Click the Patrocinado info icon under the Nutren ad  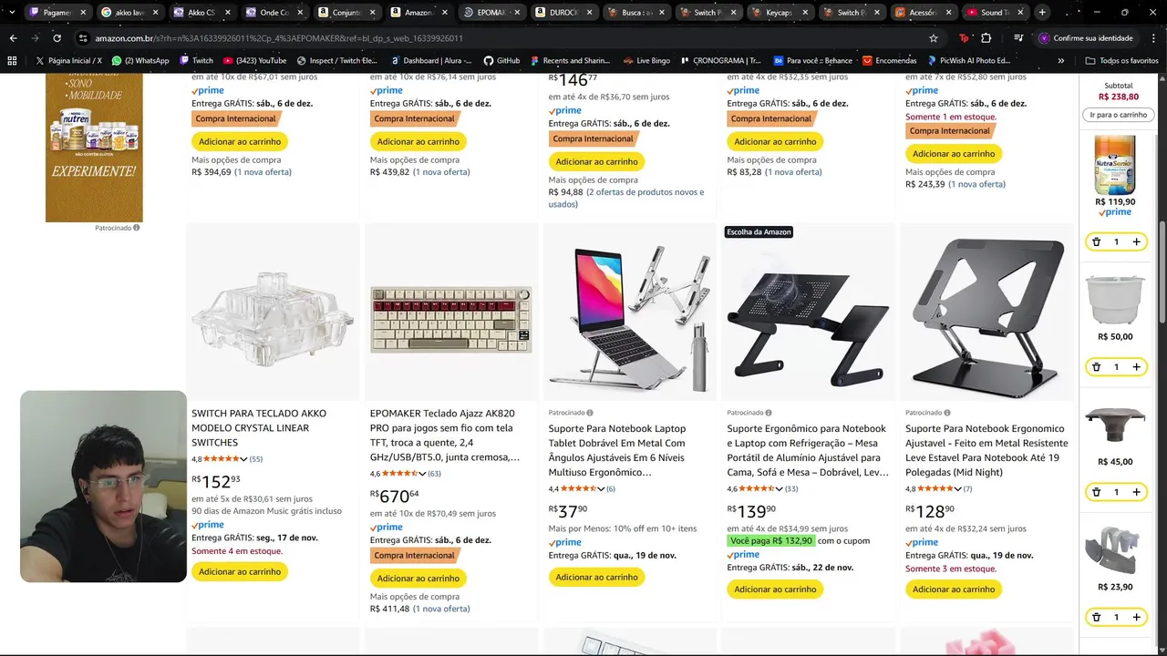point(137,228)
